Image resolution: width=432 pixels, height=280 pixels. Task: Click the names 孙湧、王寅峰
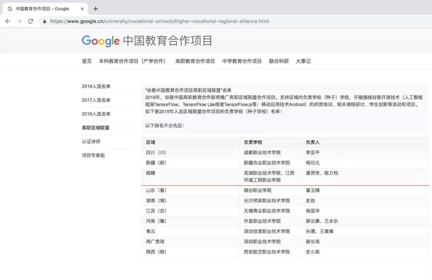click(320, 231)
